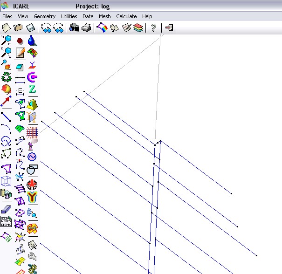282x274 pixels.
Task: Open the Geometry menu
Action: [x=45, y=16]
